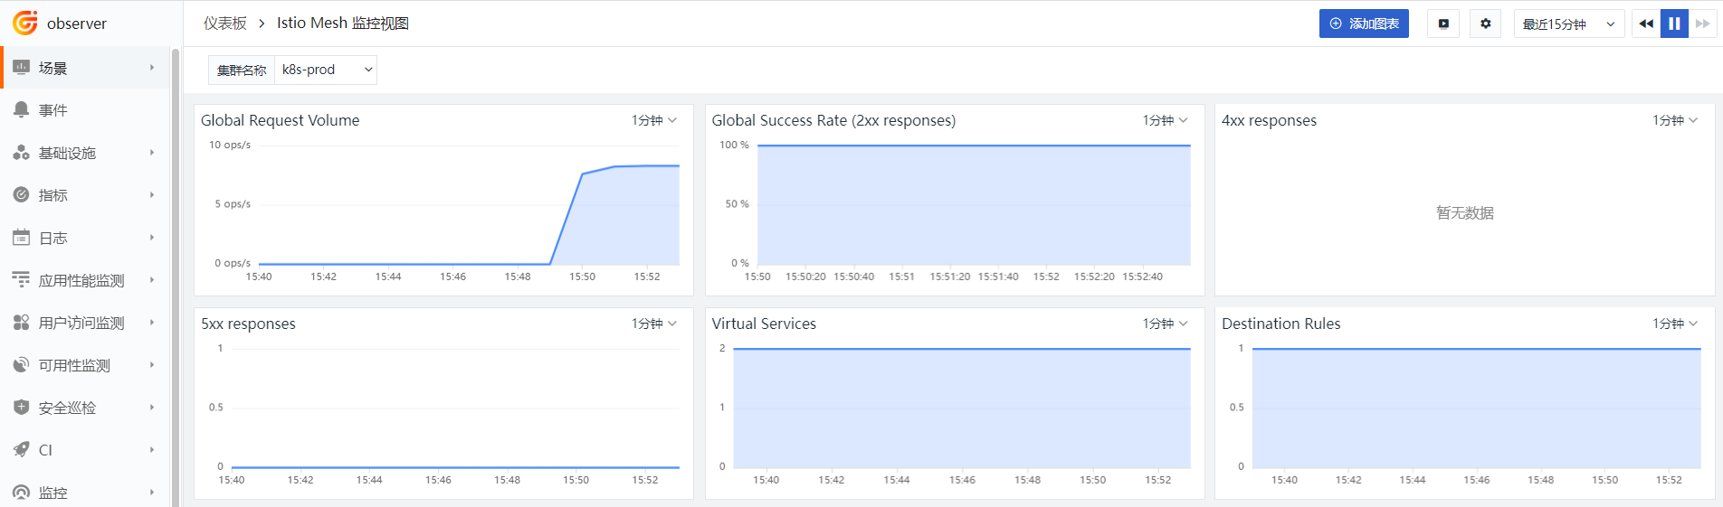Toggle the pause auto-refresh button
1723x507 pixels.
click(x=1674, y=23)
